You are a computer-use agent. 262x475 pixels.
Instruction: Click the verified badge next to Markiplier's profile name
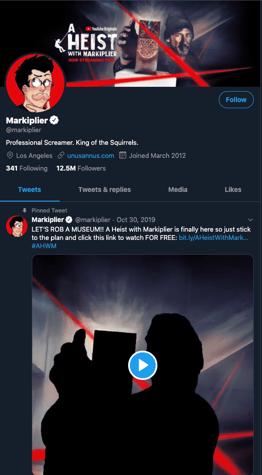coord(54,120)
